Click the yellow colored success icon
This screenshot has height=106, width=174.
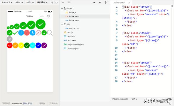[x=21, y=46]
